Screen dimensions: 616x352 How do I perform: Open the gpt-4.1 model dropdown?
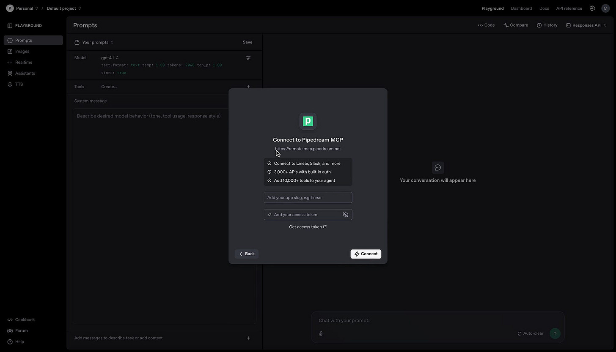110,58
